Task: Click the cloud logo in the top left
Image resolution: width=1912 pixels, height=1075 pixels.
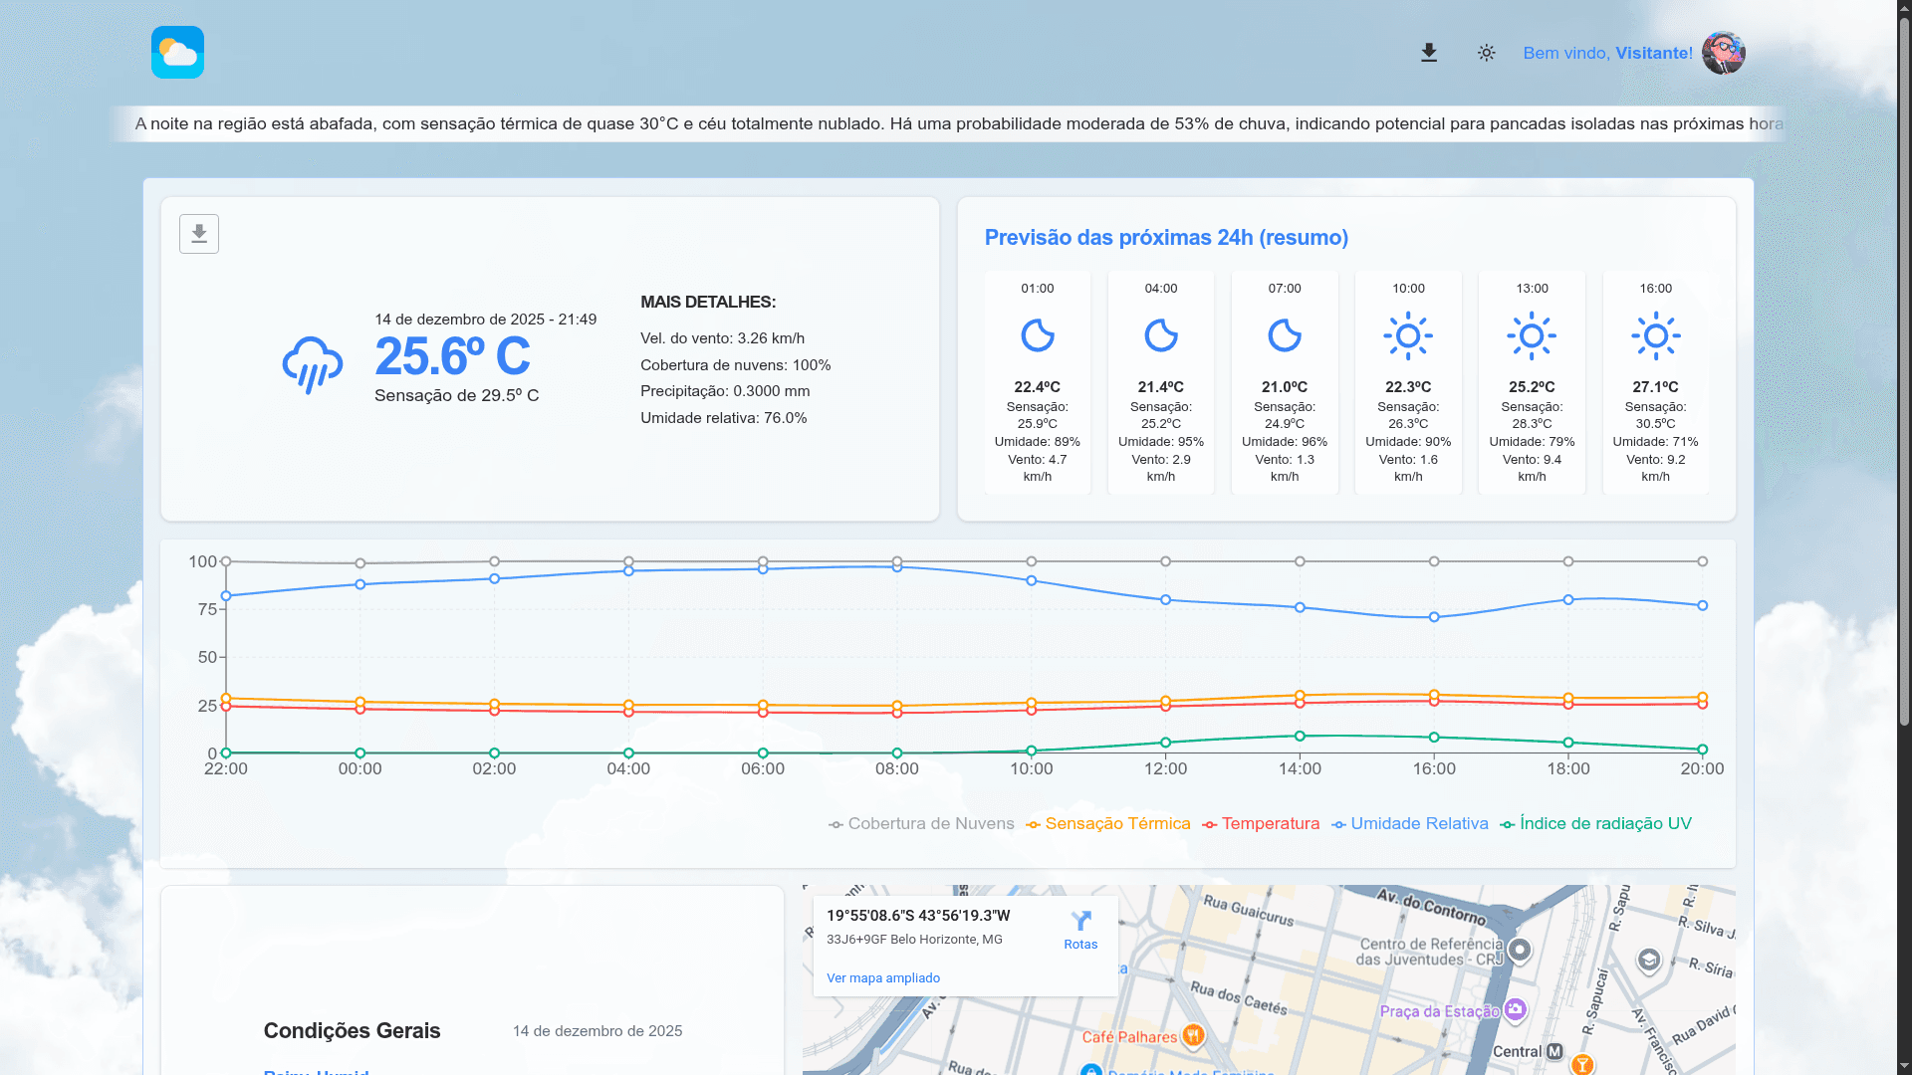Action: (177, 52)
